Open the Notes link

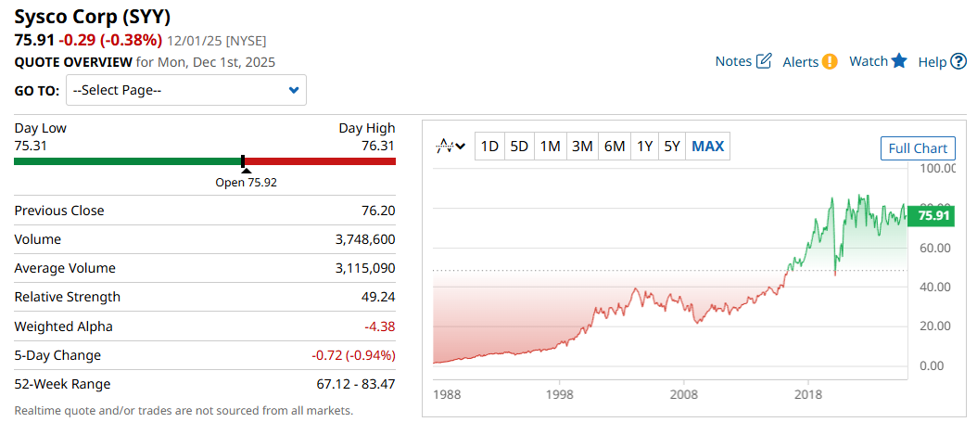pos(733,61)
